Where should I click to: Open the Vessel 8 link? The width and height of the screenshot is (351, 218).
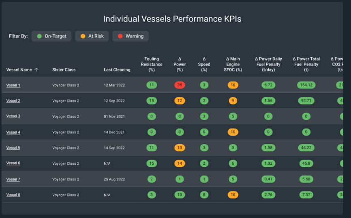coord(13,195)
